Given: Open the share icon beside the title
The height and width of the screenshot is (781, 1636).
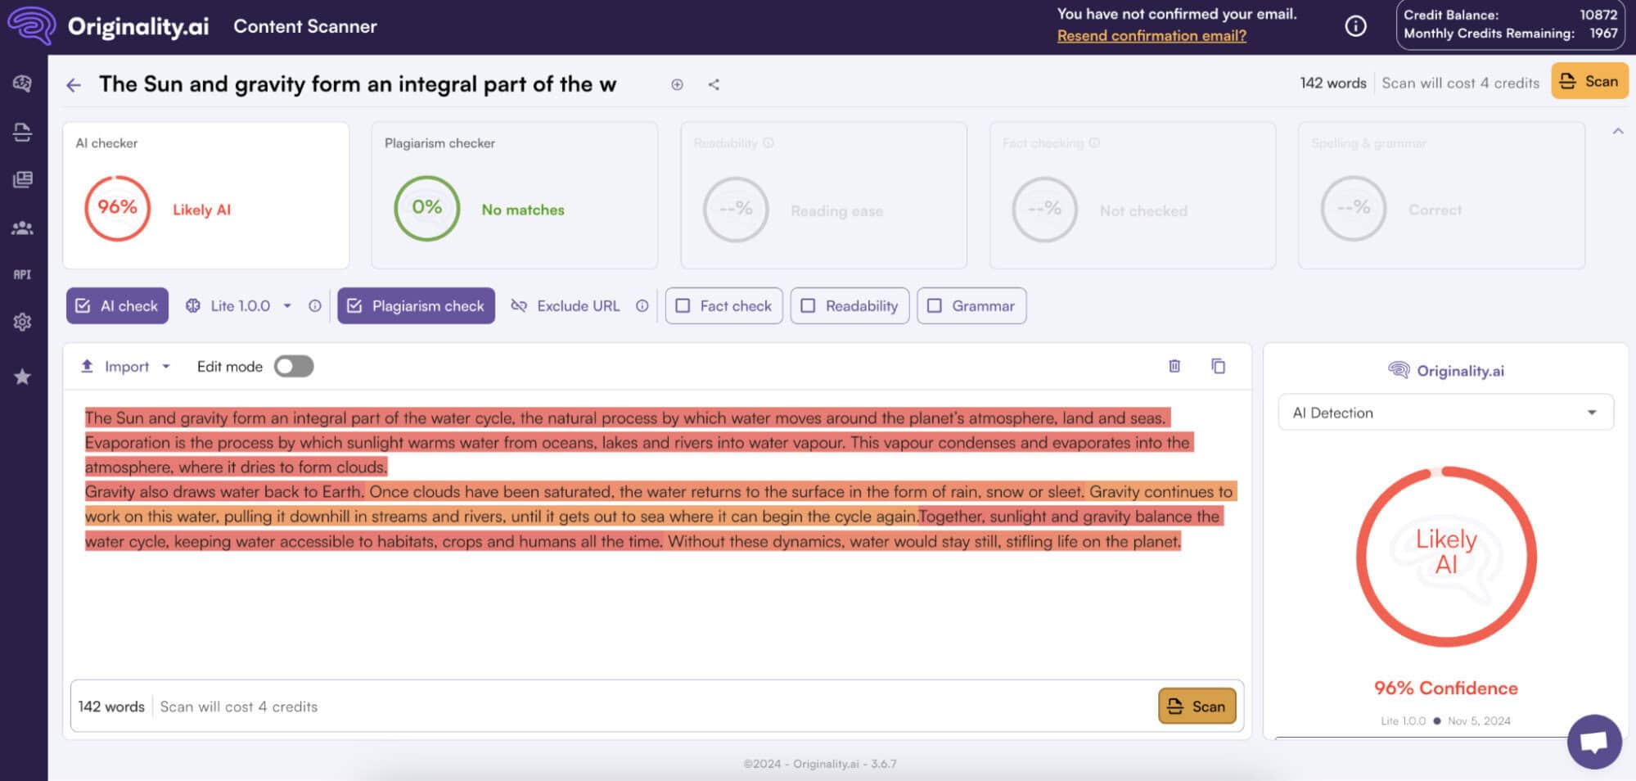Looking at the screenshot, I should pos(713,84).
